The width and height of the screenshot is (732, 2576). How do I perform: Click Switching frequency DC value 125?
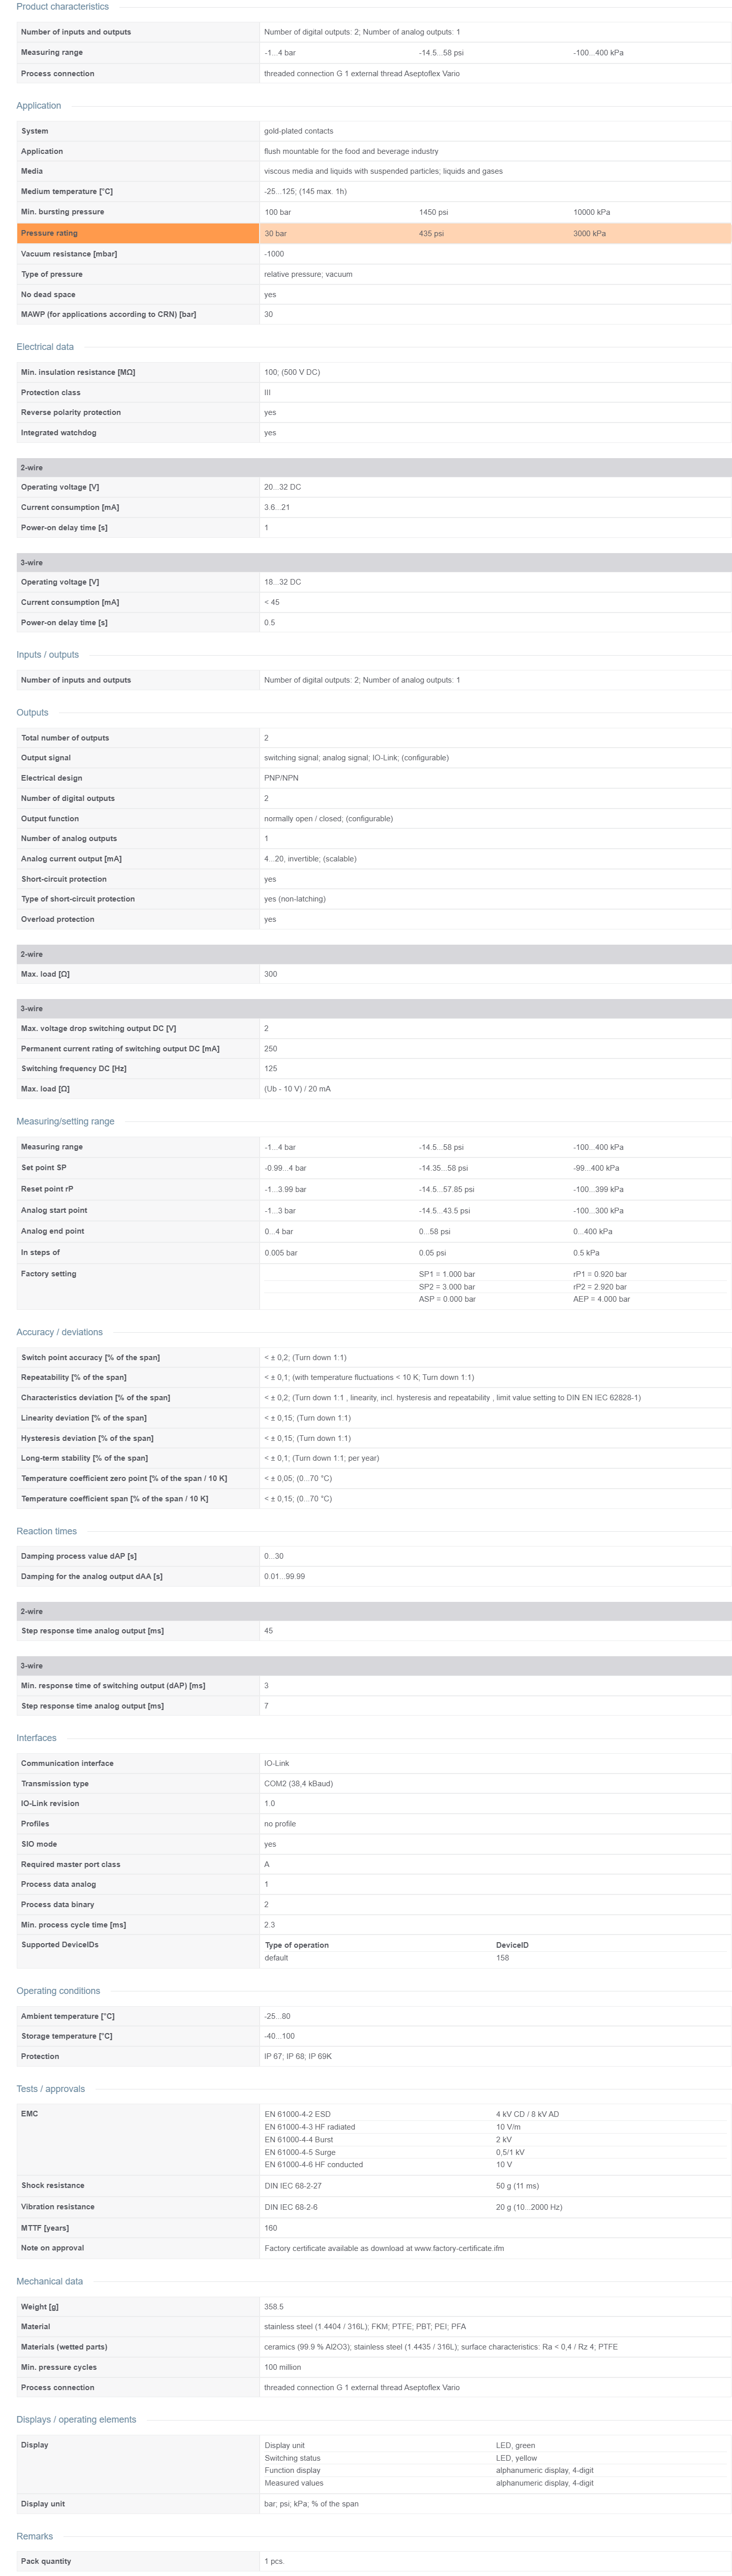[270, 1069]
